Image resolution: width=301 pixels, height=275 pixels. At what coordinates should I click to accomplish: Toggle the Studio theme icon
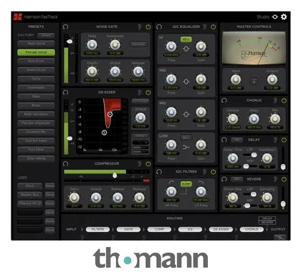pos(275,16)
